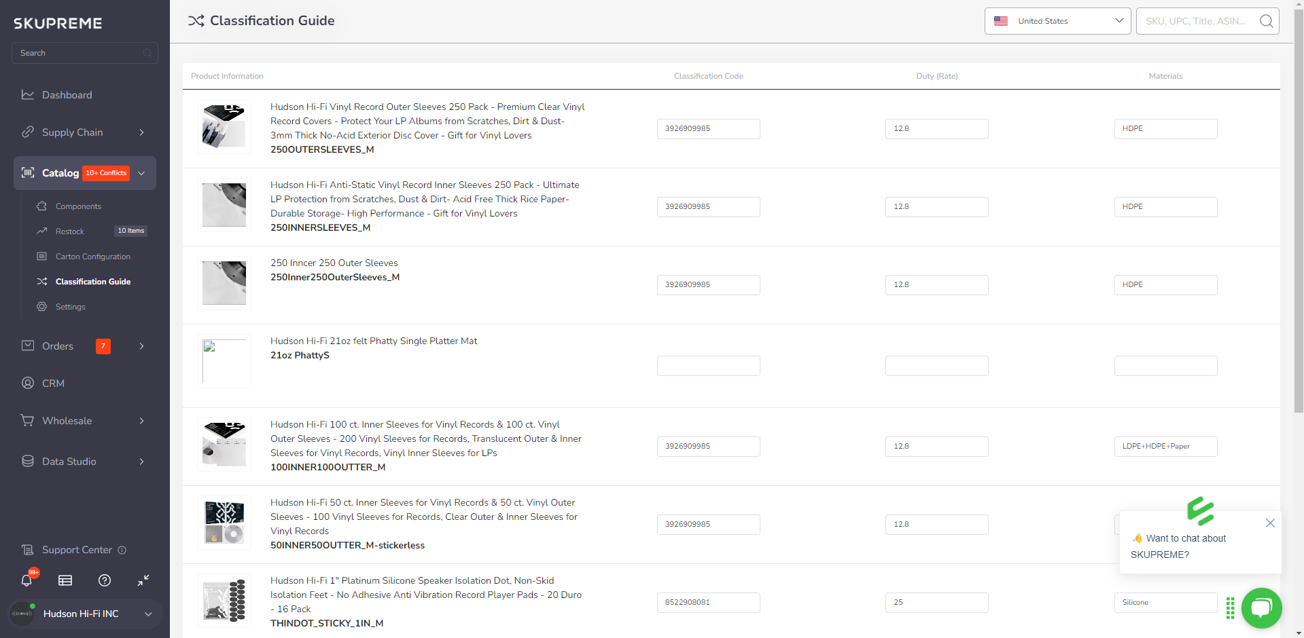Open the help question-mark icon

[x=104, y=581]
